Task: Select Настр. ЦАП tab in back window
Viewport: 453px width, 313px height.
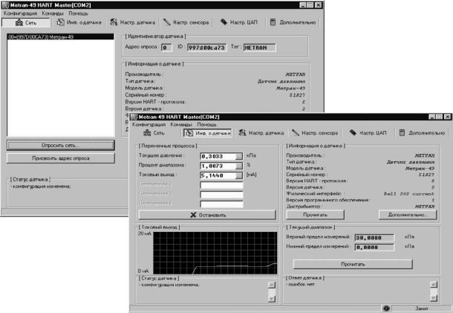Action: tap(239, 22)
